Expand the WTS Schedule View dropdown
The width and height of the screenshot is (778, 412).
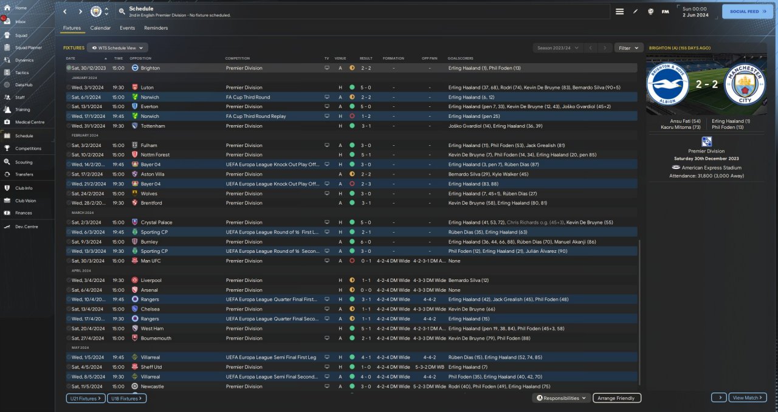118,47
